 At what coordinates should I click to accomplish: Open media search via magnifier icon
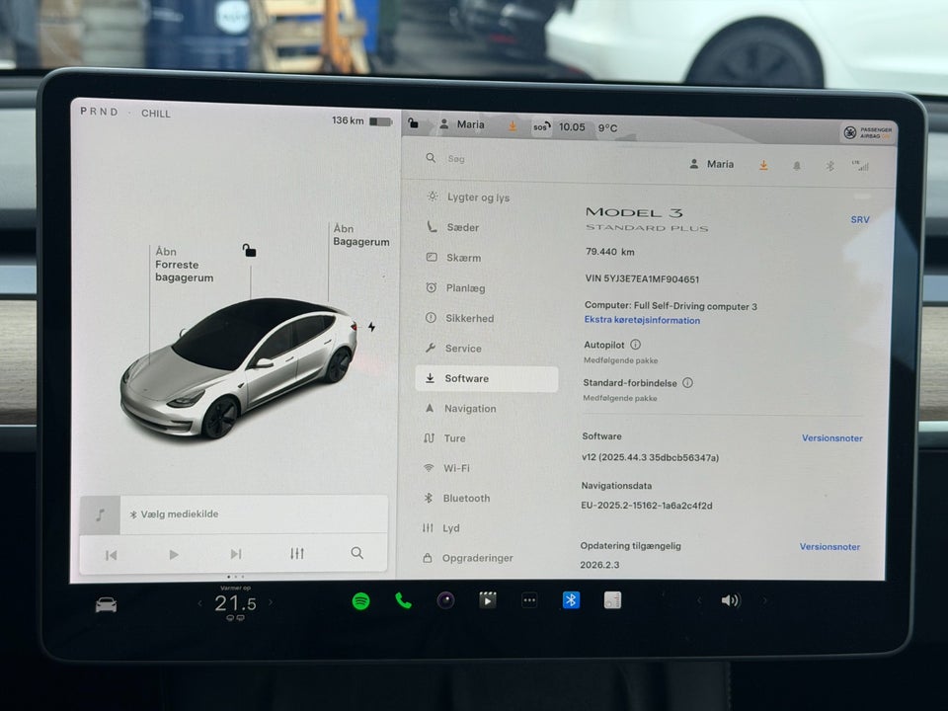(x=356, y=554)
